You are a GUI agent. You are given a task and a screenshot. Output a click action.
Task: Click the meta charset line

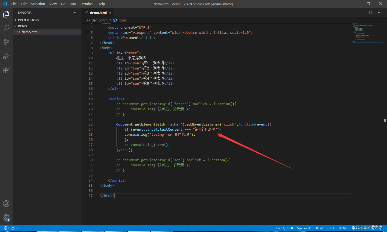pyautogui.click(x=131, y=27)
